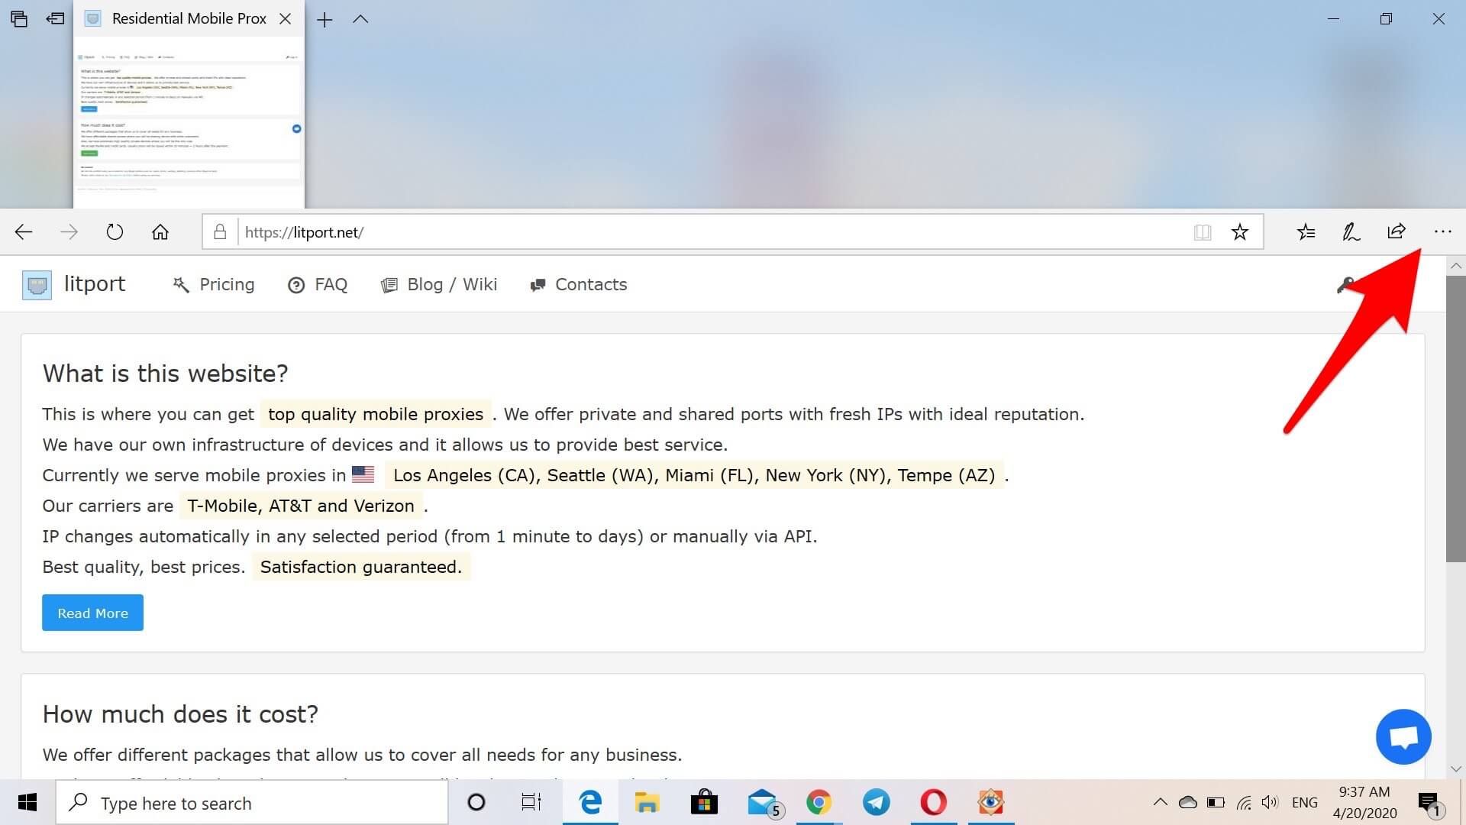Click the volume speaker icon

click(x=1270, y=802)
